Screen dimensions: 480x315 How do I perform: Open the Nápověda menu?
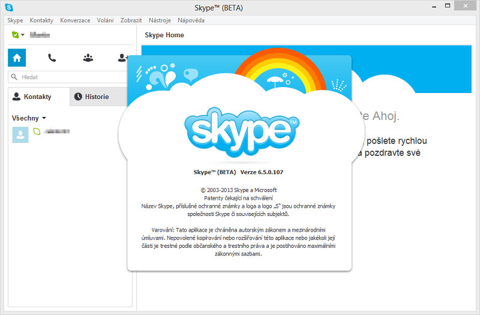pos(191,20)
